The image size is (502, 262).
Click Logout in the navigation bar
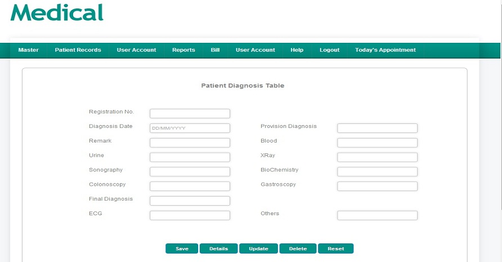point(329,50)
